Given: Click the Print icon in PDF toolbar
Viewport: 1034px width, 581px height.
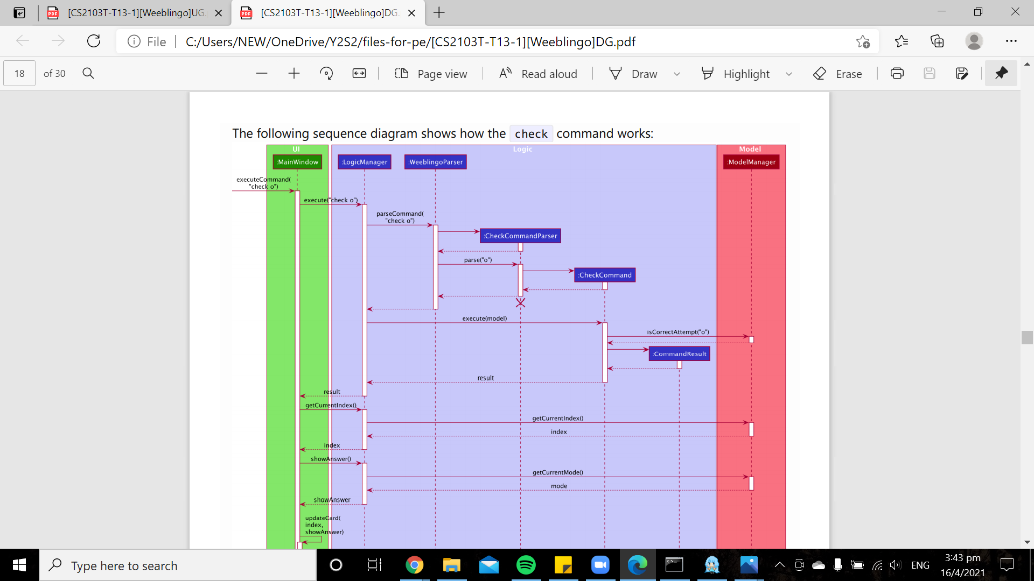Looking at the screenshot, I should tap(897, 74).
